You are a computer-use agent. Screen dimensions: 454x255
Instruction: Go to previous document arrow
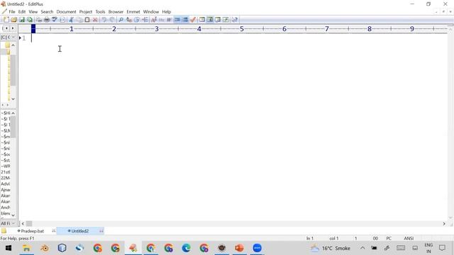6,28
